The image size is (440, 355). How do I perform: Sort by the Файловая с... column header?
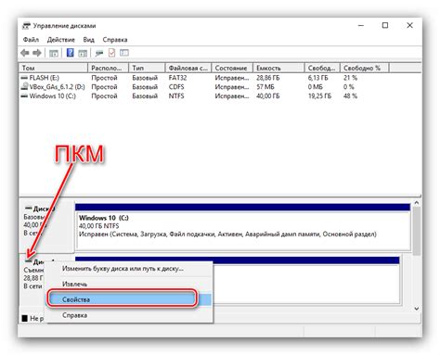[x=188, y=68]
